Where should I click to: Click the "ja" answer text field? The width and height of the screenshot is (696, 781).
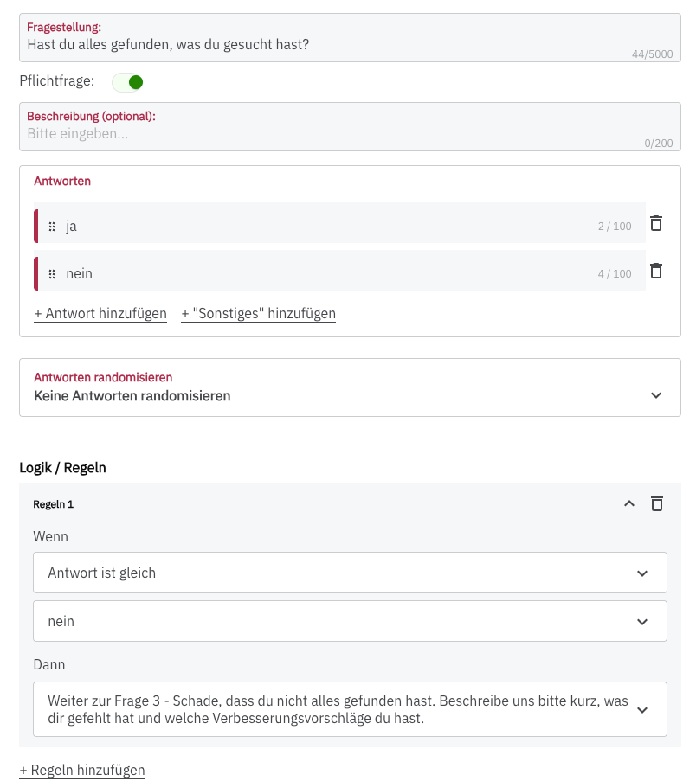329,227
